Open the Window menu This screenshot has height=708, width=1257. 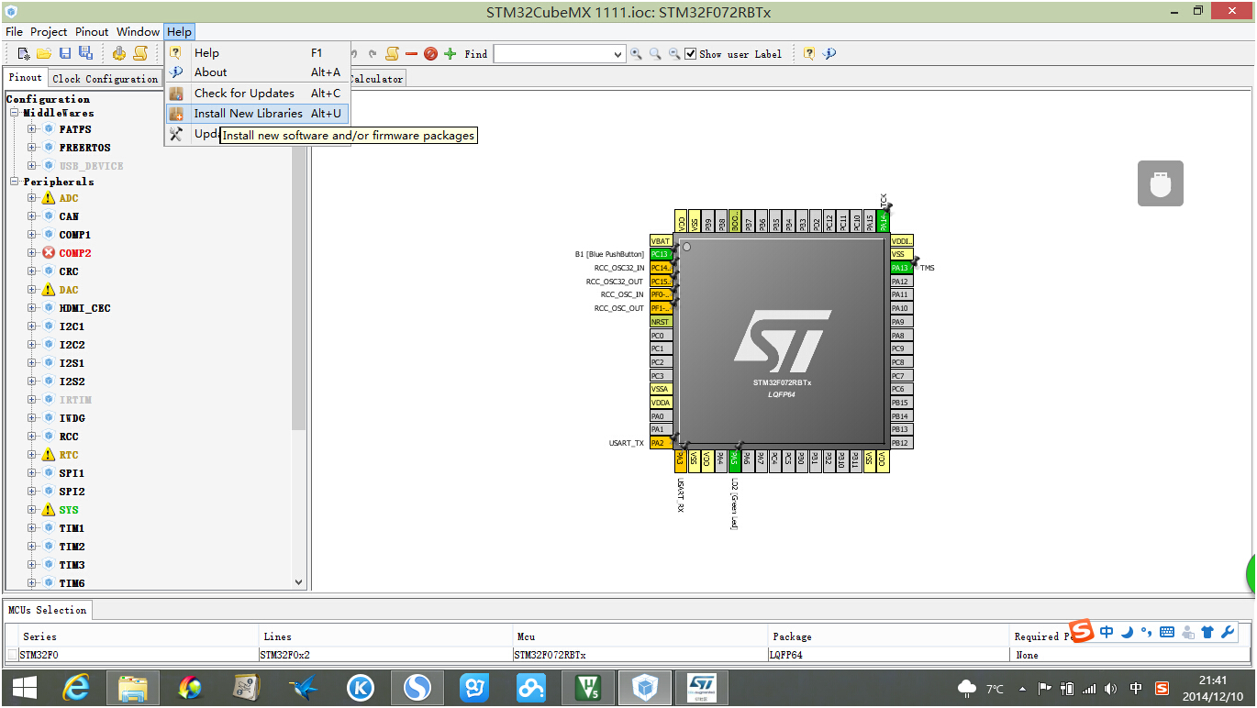coord(139,32)
